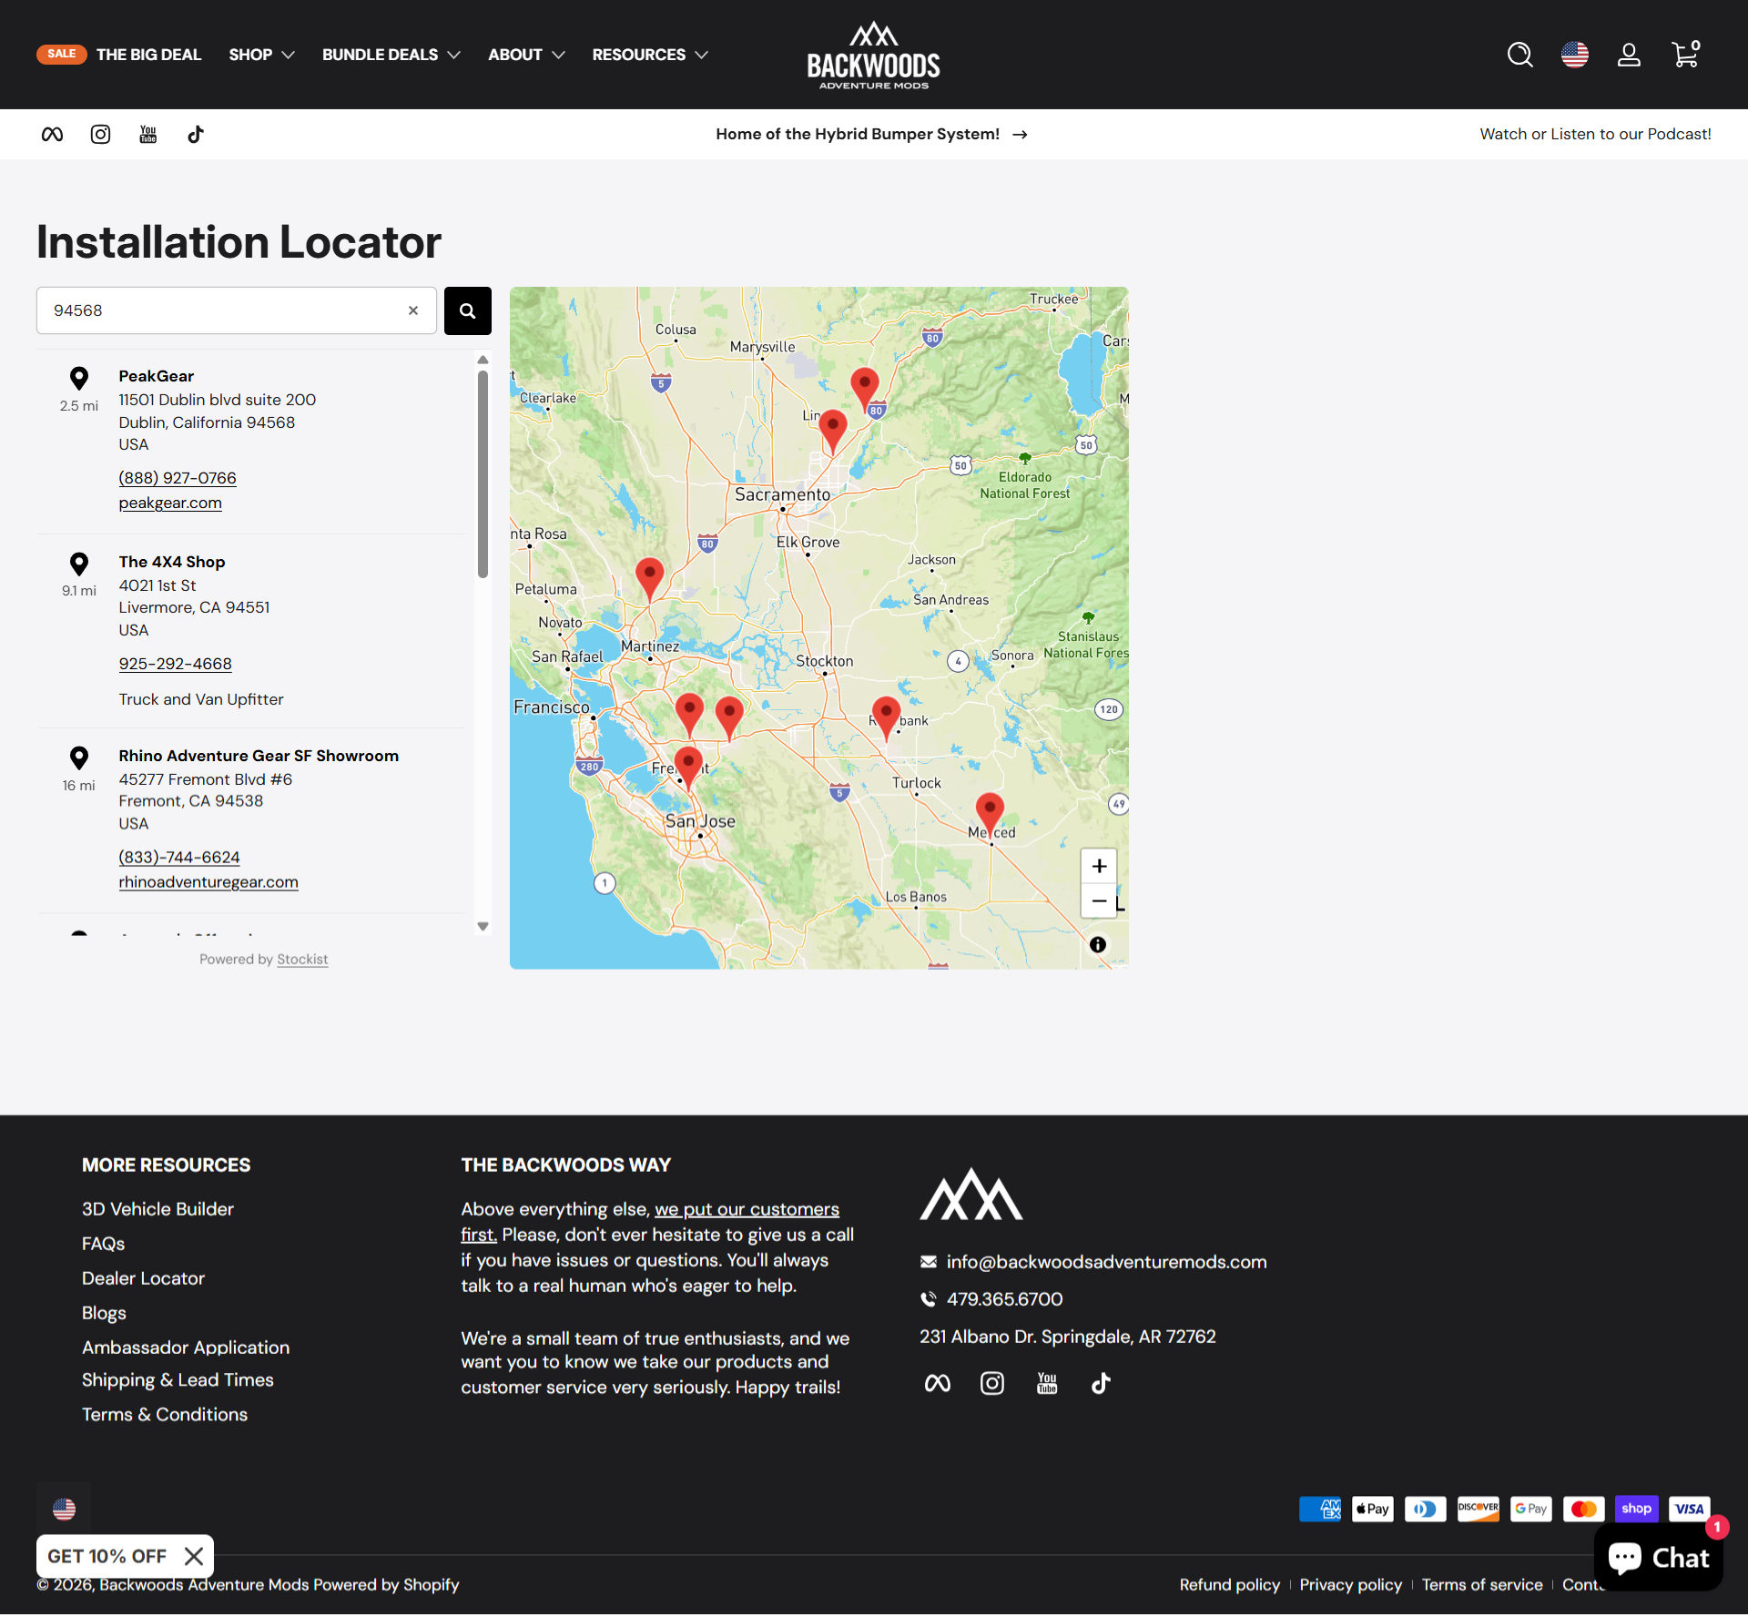Zoom in the map with plus button
This screenshot has height=1617, width=1748.
pyautogui.click(x=1099, y=866)
